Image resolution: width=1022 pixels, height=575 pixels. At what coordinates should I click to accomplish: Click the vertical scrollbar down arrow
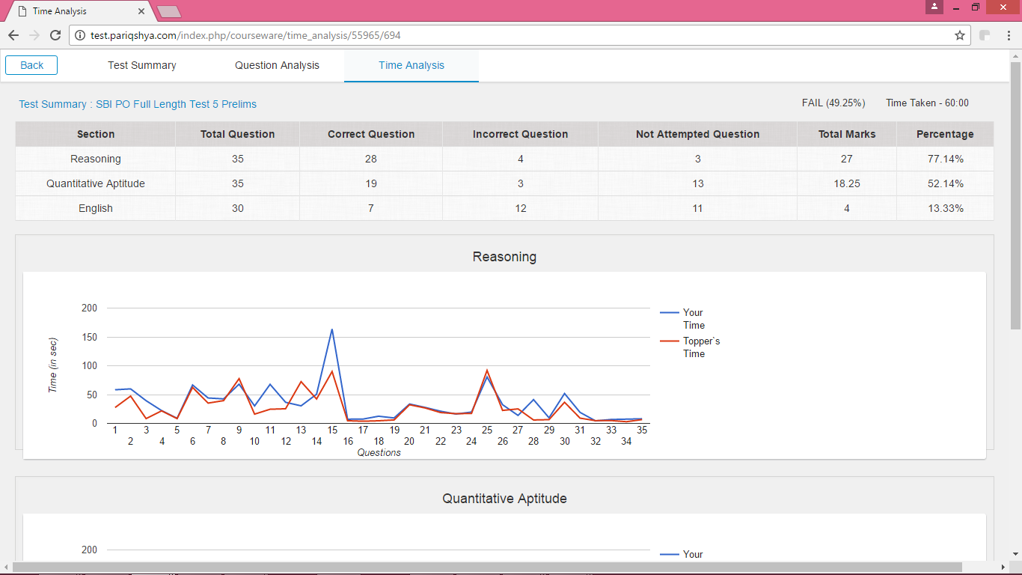(x=1015, y=554)
